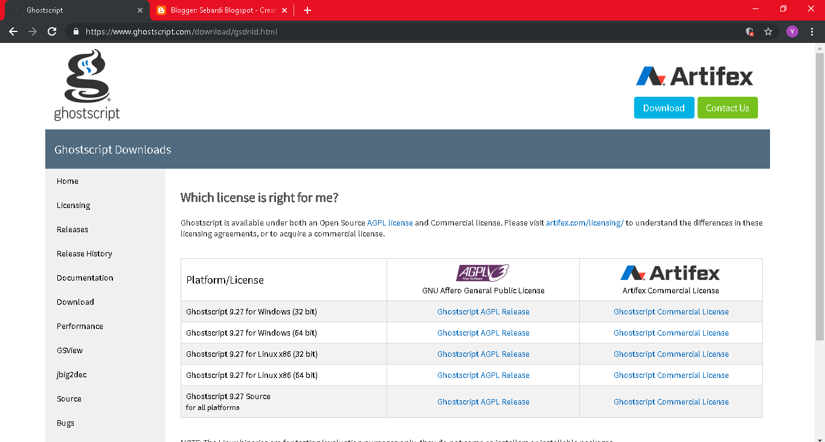Click the Artifex logo in the table header

(670, 273)
